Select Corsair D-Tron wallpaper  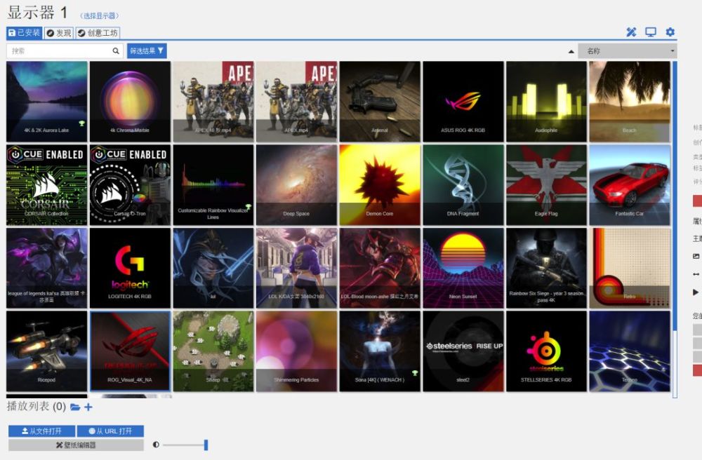pyautogui.click(x=131, y=184)
